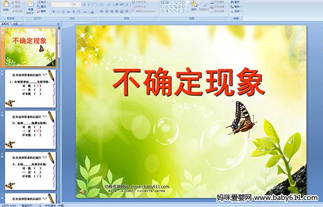Click the font color A icon
The image size is (323, 207).
92,12
